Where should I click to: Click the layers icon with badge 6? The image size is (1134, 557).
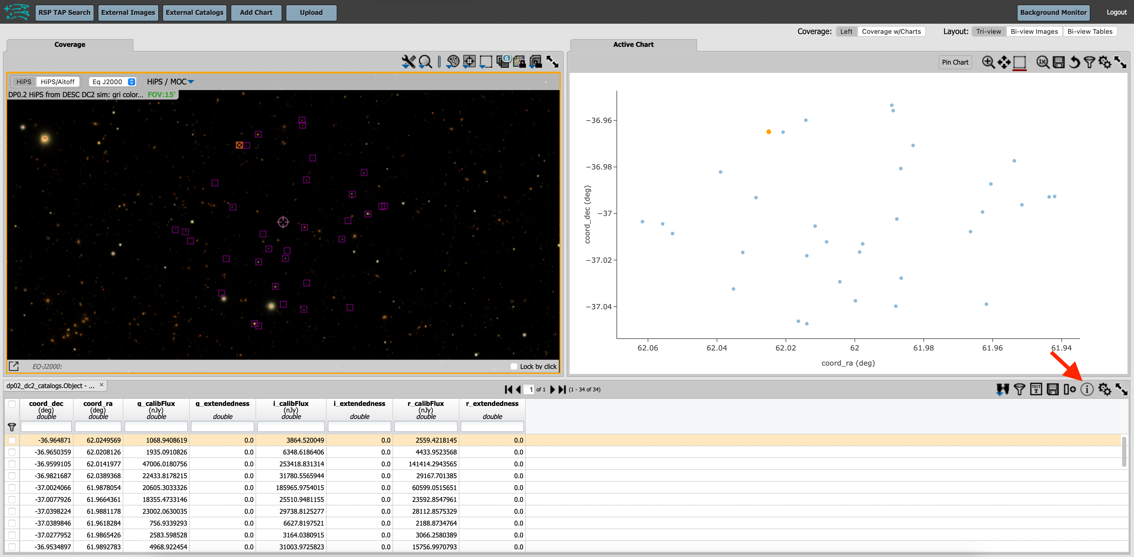(503, 61)
